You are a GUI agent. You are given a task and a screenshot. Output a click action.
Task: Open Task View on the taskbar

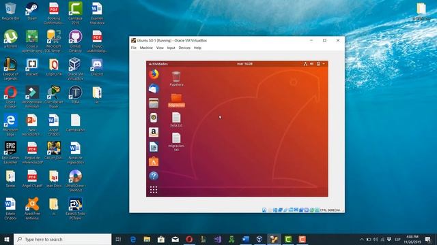coord(118,239)
